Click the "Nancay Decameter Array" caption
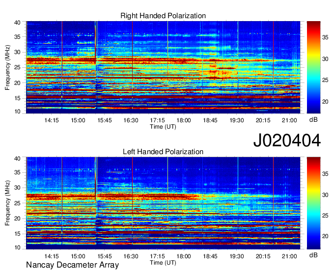 (72, 265)
